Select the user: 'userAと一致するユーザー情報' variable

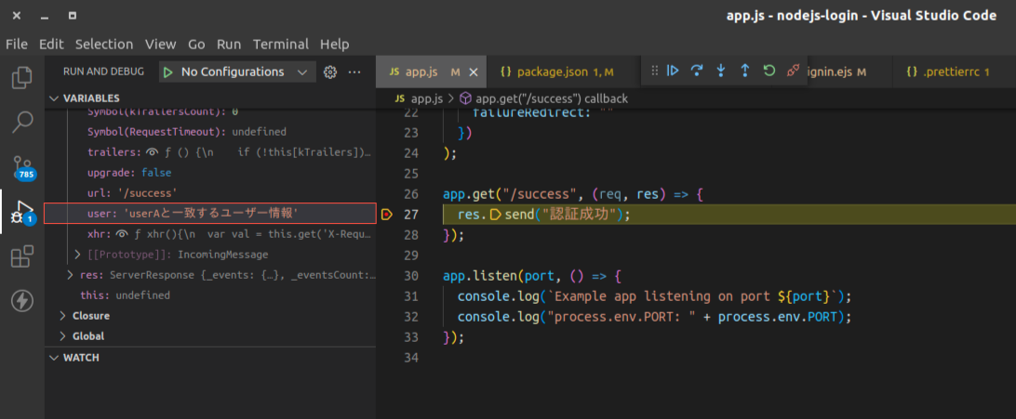[x=210, y=214]
